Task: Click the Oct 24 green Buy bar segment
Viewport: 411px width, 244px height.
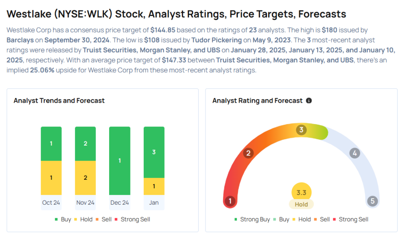Action: click(51, 144)
